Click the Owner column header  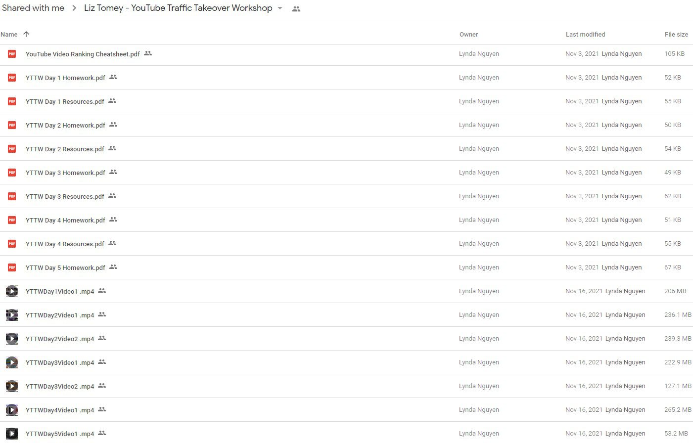(x=468, y=35)
